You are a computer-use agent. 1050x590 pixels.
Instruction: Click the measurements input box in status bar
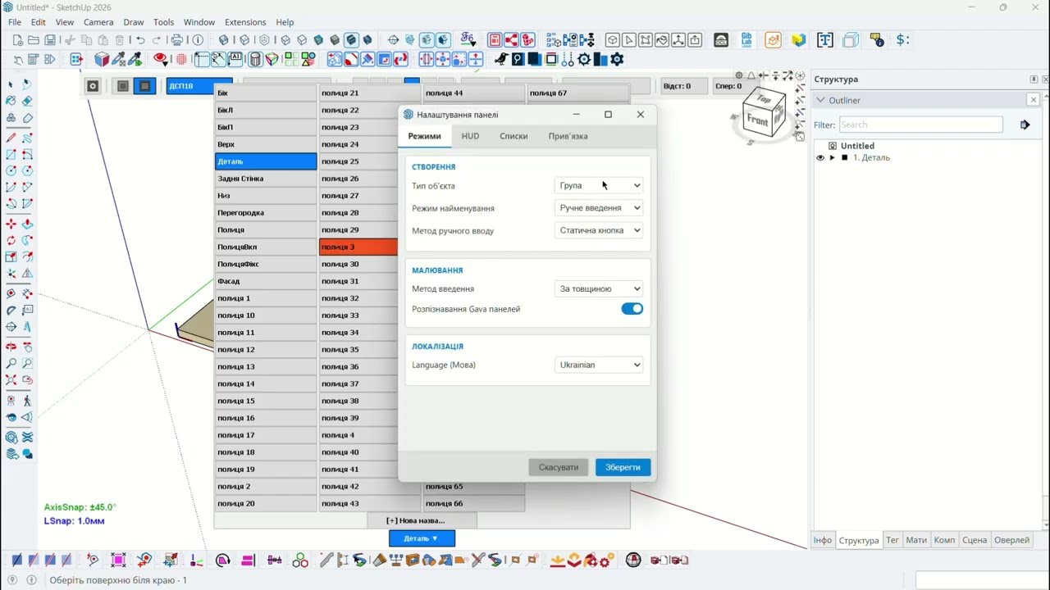982,580
